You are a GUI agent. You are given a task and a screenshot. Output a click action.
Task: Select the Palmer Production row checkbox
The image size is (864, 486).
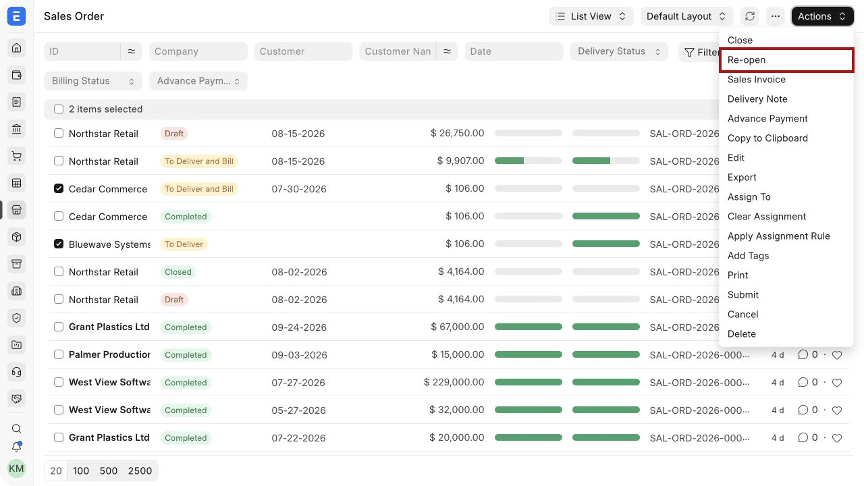pyautogui.click(x=59, y=355)
